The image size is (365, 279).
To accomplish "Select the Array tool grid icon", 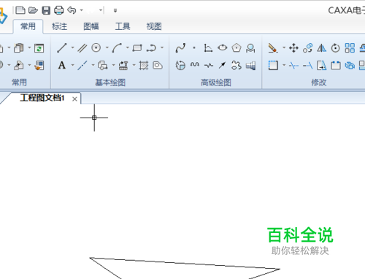I will coord(350,47).
